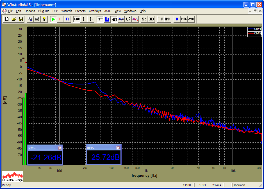Image resolution: width=264 pixels, height=189 pixels.
Task: Select the MLS measurement mode
Action: pyautogui.click(x=114, y=19)
